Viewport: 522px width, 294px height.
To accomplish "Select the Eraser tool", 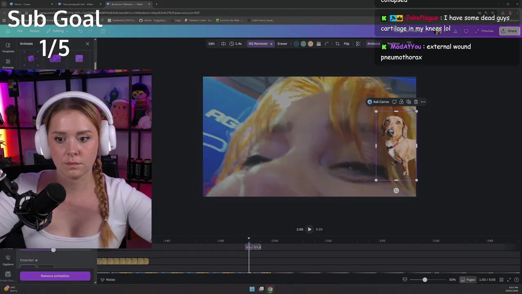I will [x=282, y=44].
